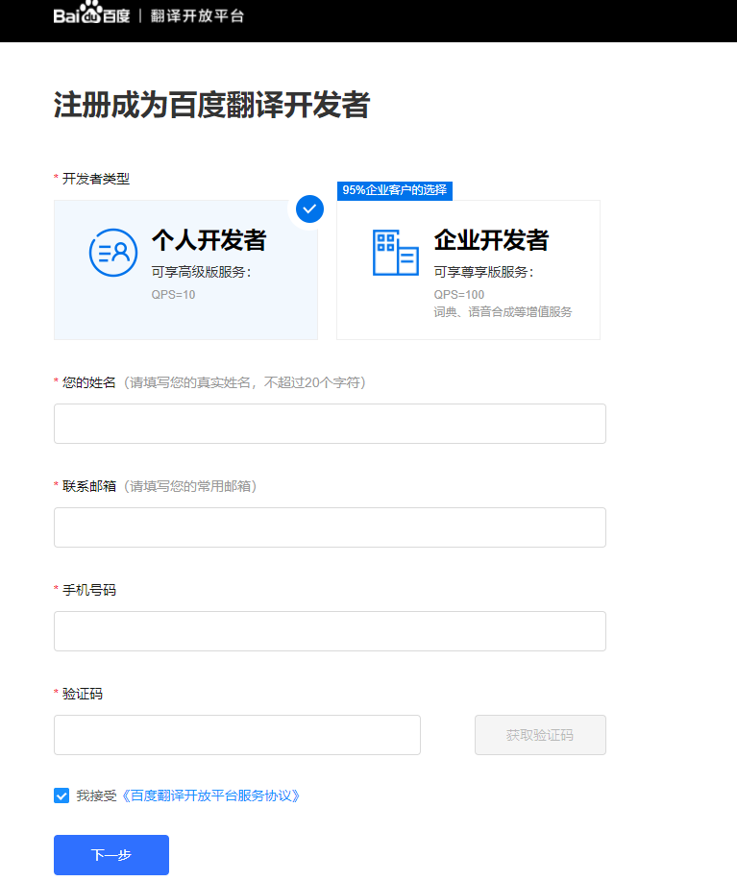Click the 验证码 field label
The width and height of the screenshot is (737, 881).
[83, 695]
